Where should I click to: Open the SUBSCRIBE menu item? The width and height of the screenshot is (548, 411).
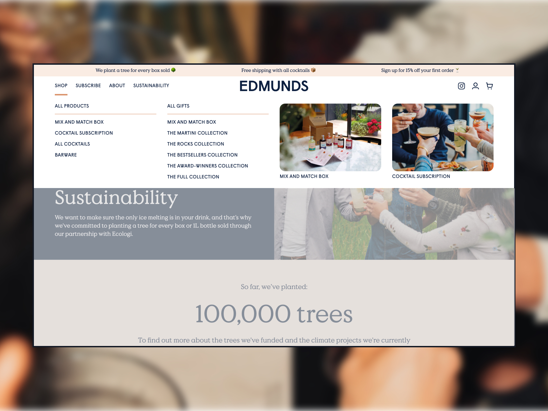click(88, 86)
